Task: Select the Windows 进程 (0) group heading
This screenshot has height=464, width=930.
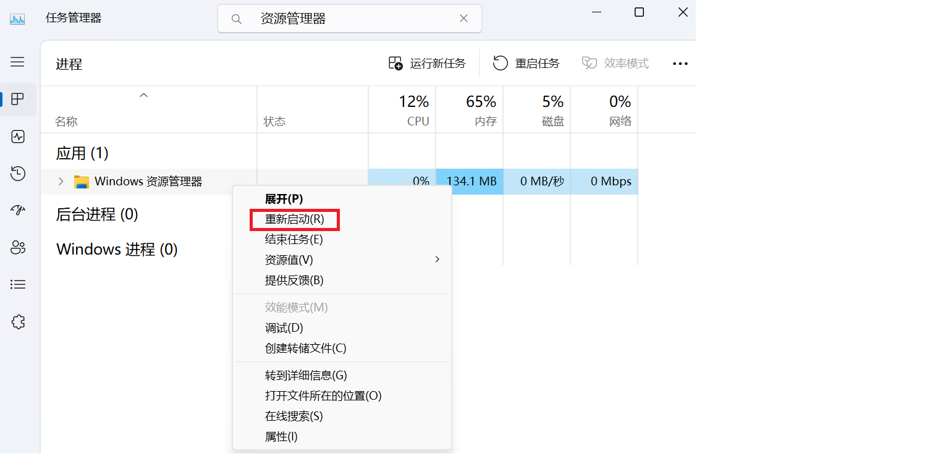Action: [x=117, y=250]
